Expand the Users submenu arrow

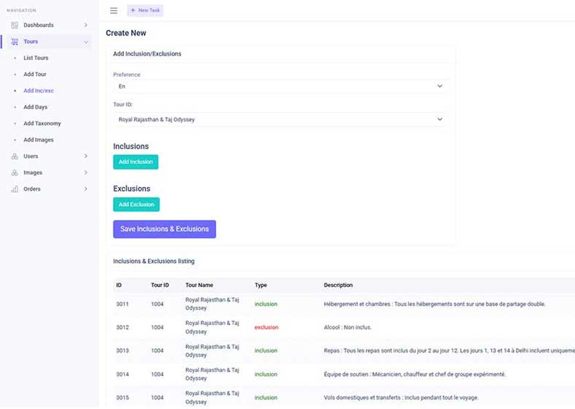pyautogui.click(x=85, y=156)
